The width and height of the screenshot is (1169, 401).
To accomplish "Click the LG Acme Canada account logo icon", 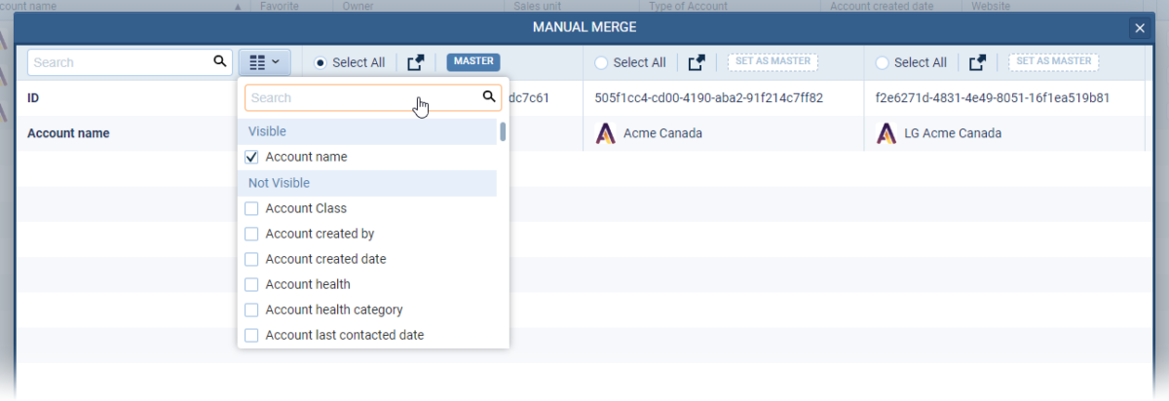I will (x=886, y=133).
